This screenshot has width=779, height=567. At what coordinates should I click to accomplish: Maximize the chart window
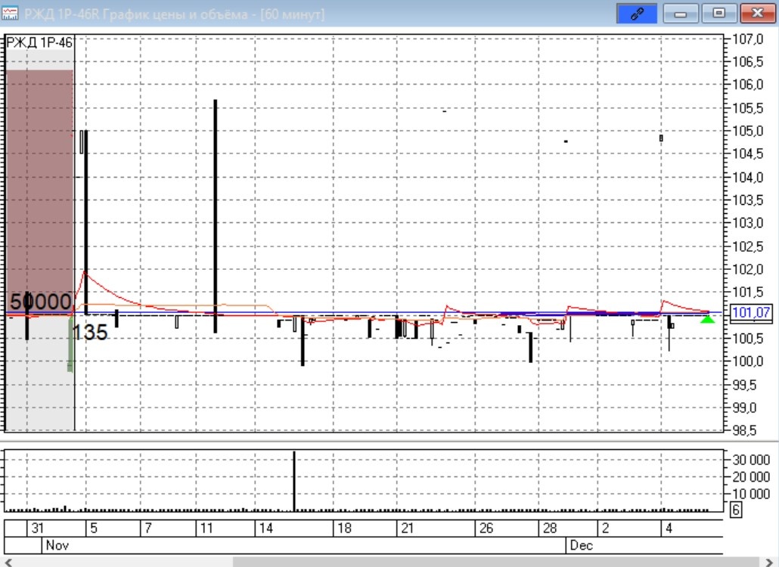click(719, 14)
